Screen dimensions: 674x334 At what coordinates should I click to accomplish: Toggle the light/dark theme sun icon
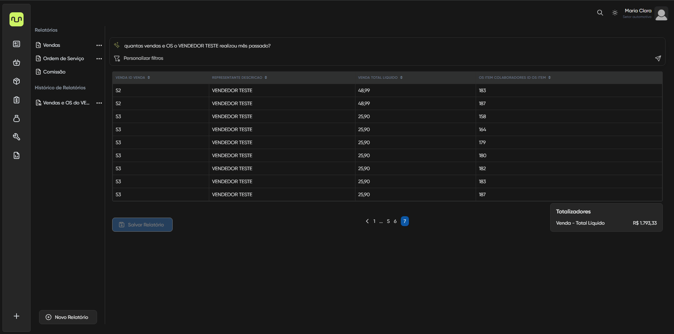click(615, 13)
